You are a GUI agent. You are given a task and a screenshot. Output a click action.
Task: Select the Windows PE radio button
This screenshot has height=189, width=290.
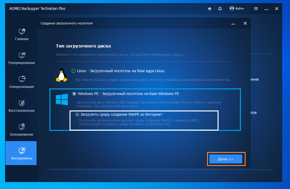pos(74,94)
